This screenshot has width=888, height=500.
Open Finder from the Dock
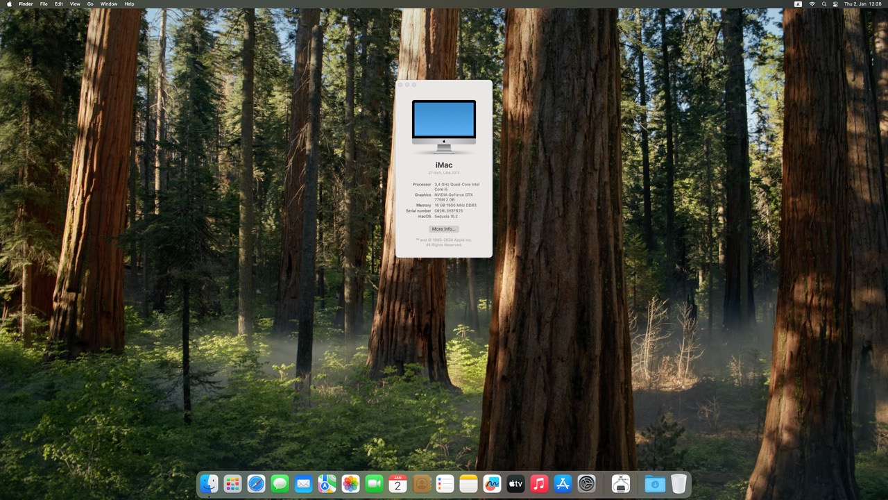210,484
